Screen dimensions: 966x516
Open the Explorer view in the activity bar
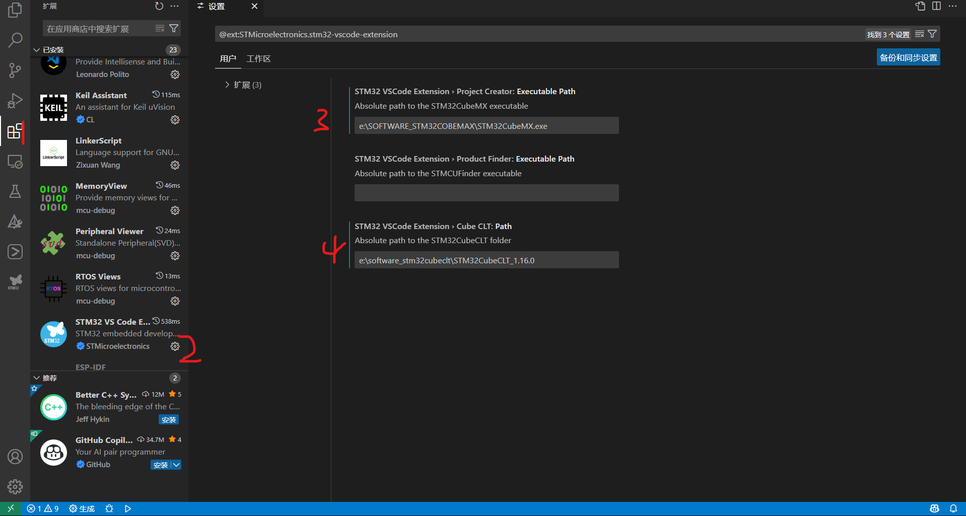pyautogui.click(x=15, y=10)
